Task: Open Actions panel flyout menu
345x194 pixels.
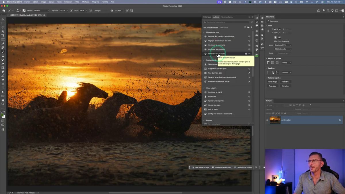Action: click(x=252, y=17)
